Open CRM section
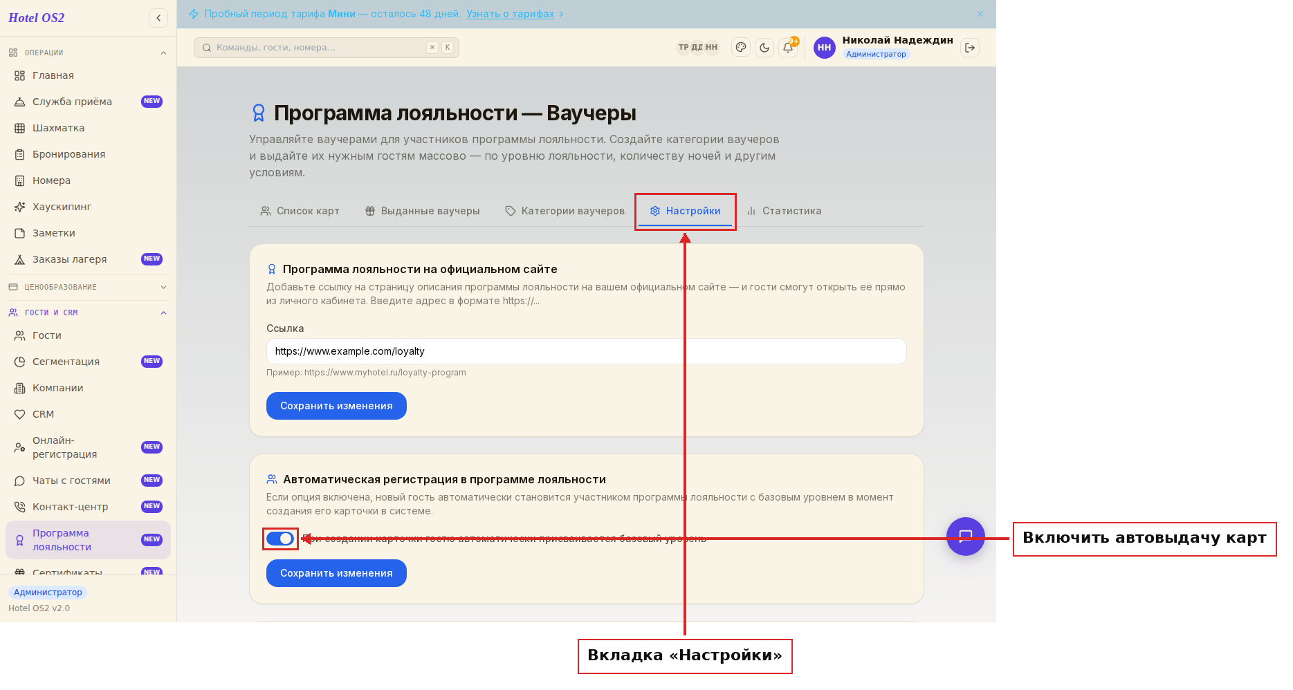This screenshot has height=690, width=1293. click(88, 414)
